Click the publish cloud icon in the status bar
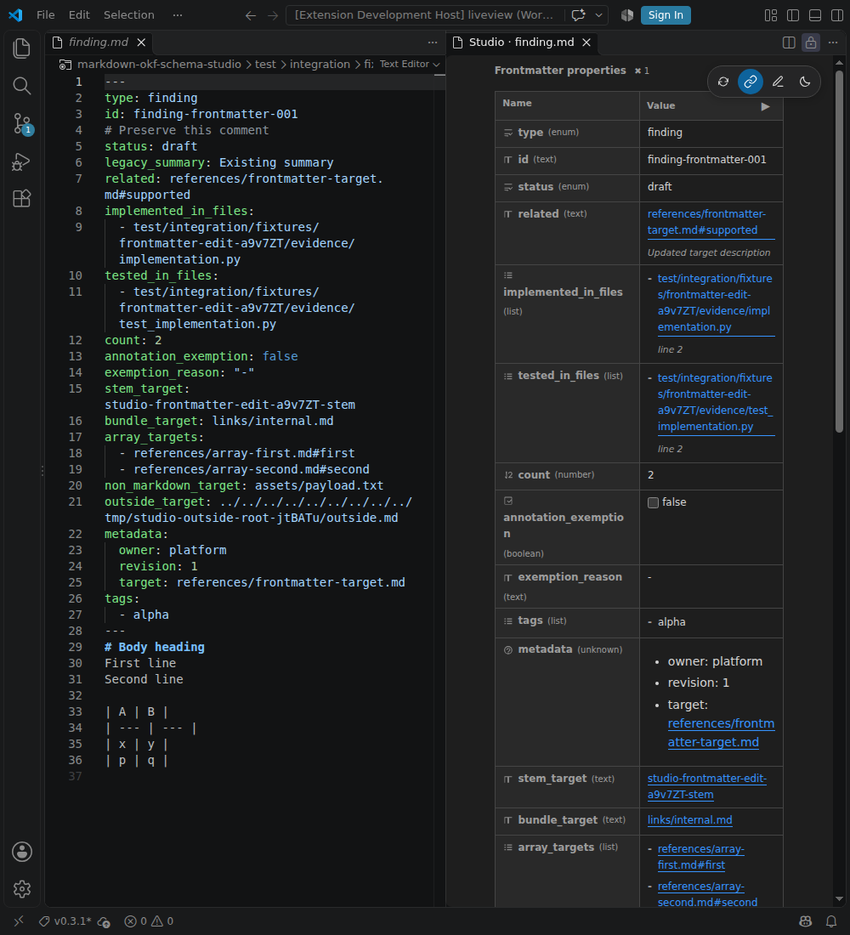 click(104, 921)
